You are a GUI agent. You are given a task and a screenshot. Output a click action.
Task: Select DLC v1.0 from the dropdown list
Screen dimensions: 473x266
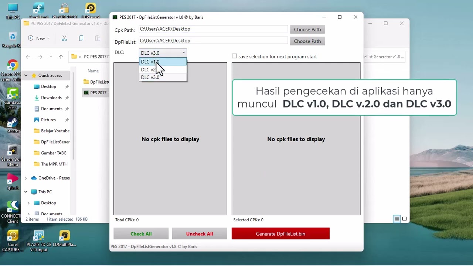point(163,62)
